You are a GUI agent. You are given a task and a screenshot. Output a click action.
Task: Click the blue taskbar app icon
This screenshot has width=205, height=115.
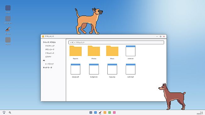(x=95, y=112)
